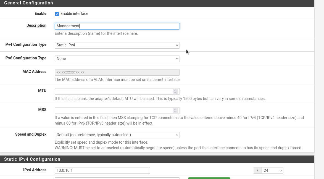Screen dimensions: 324x179
Task: Click the slash box before the subnet dropdown
Action: coord(257,170)
